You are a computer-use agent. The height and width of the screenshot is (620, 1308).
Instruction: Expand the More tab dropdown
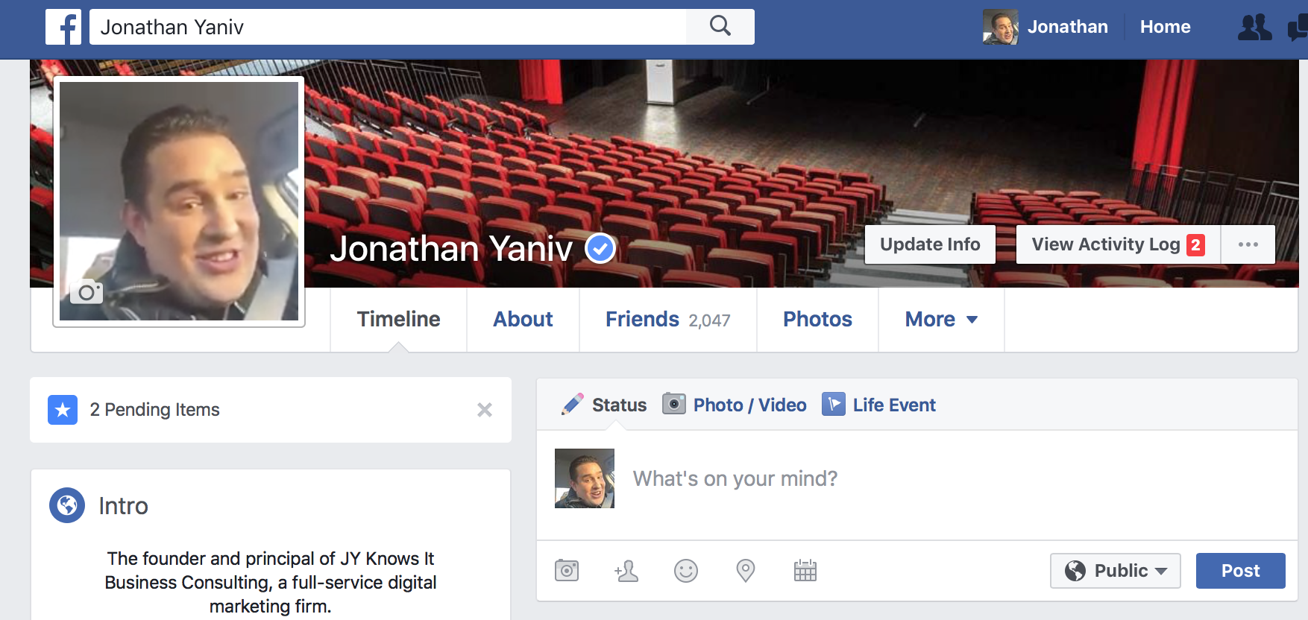(941, 320)
